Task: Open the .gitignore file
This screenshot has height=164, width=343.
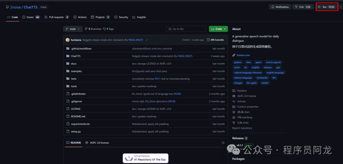Action: click(76, 101)
